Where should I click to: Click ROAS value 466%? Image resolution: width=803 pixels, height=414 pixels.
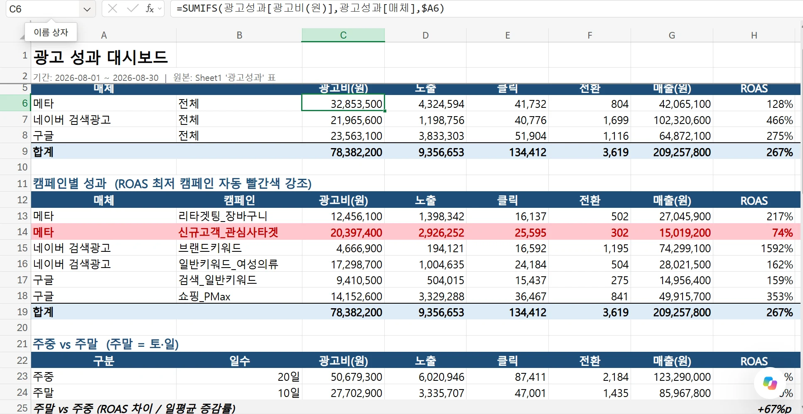tap(754, 119)
